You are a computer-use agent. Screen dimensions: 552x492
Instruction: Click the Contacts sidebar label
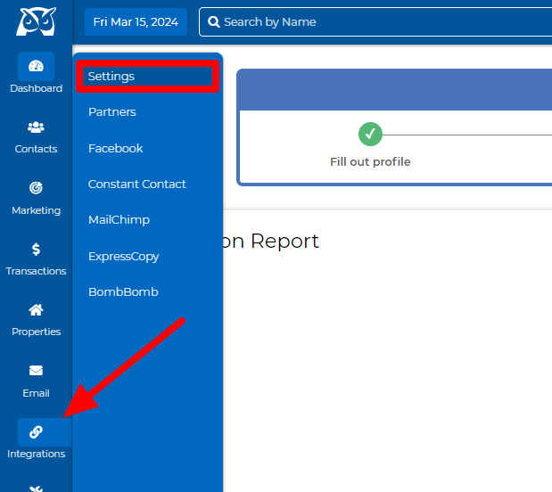pyautogui.click(x=36, y=149)
